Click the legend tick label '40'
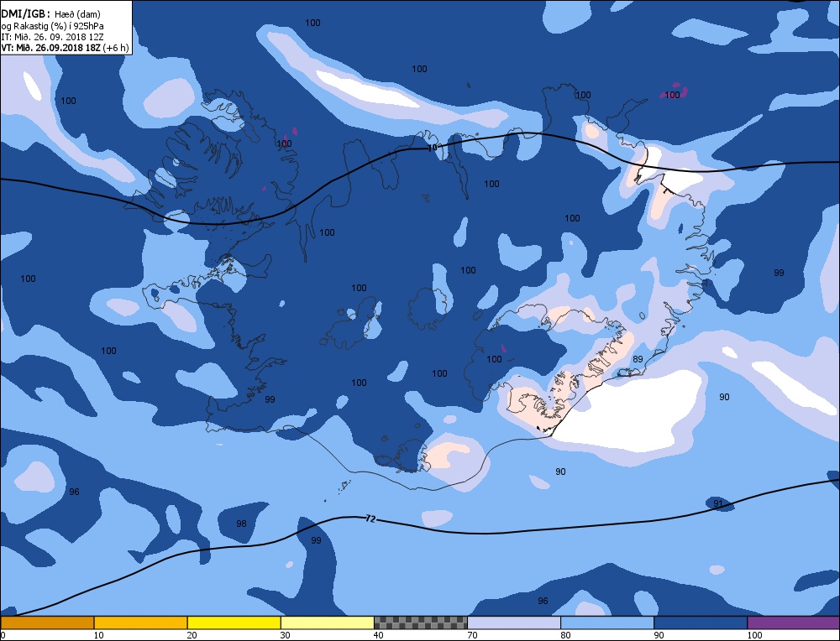Viewport: 840px width, 641px height. pyautogui.click(x=378, y=635)
